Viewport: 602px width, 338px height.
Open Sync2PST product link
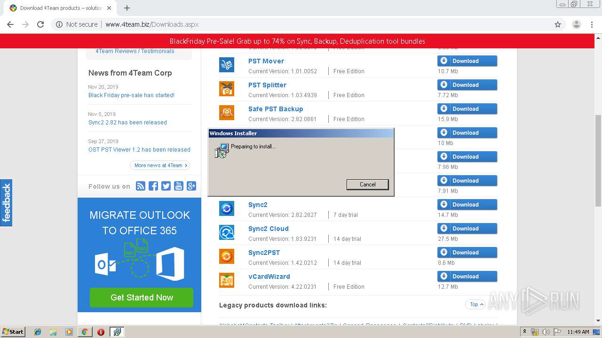[x=264, y=253]
